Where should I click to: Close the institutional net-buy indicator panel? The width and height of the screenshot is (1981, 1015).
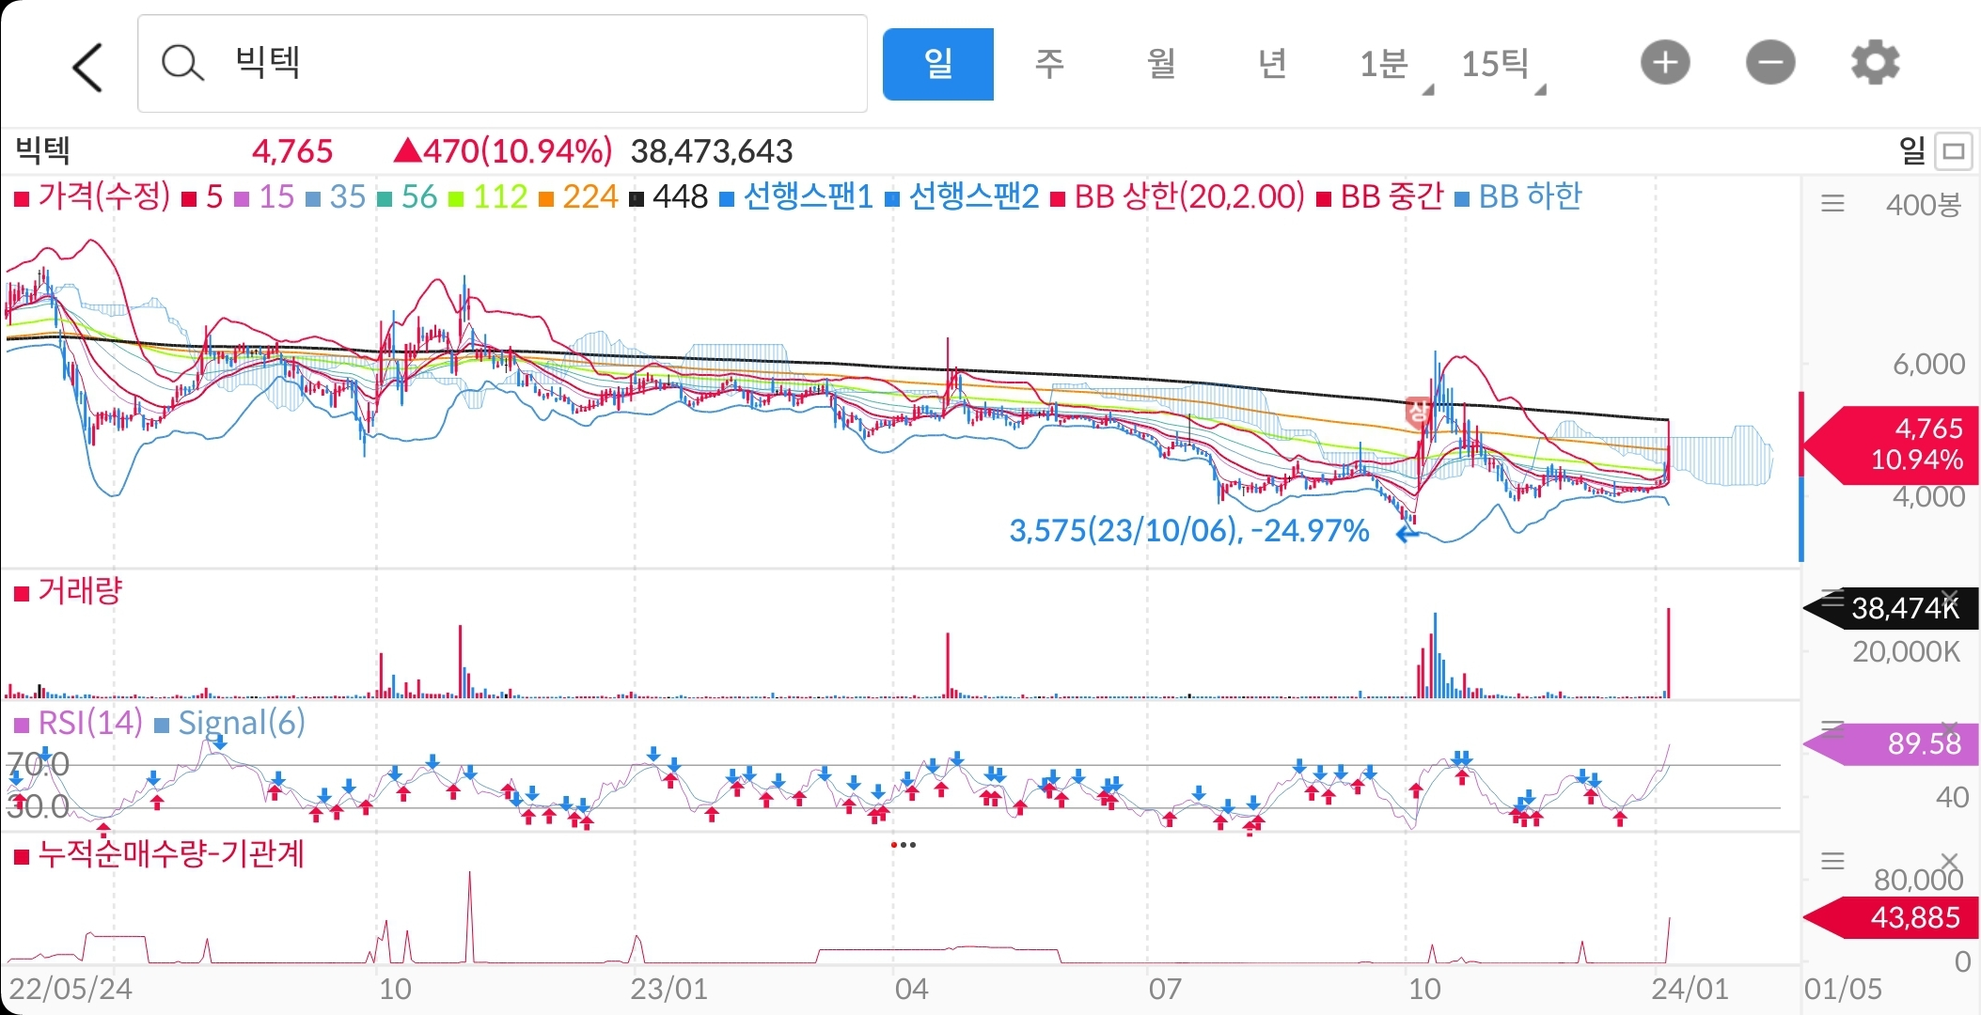(x=1949, y=860)
